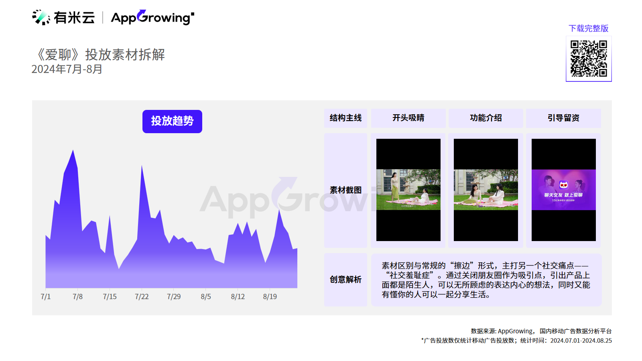Click the 有米云 logo icon
Viewport: 642px width, 361px height.
41,17
